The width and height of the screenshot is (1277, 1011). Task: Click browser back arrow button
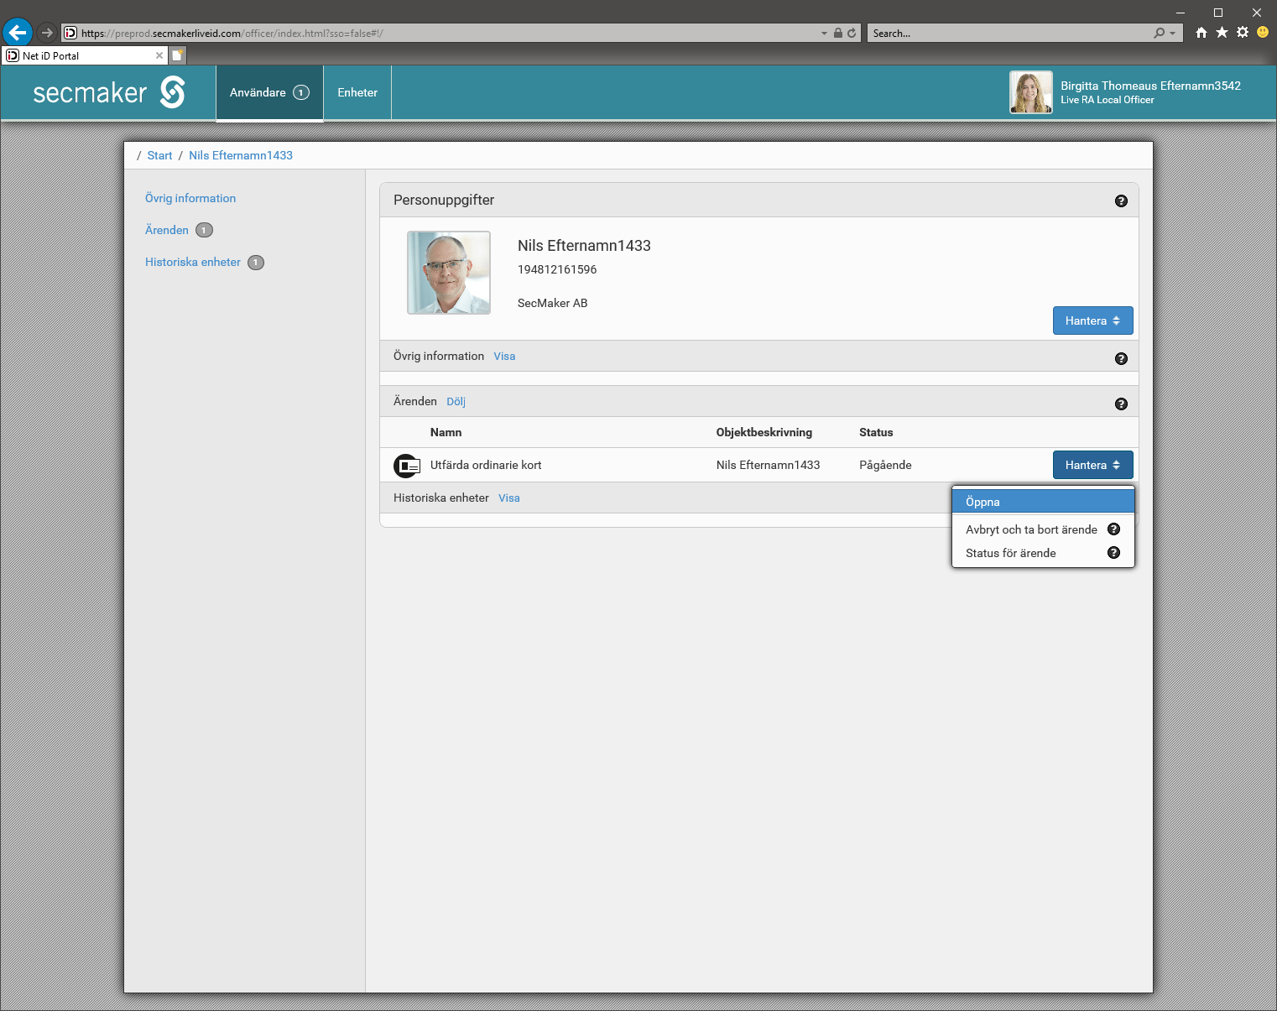pyautogui.click(x=17, y=33)
